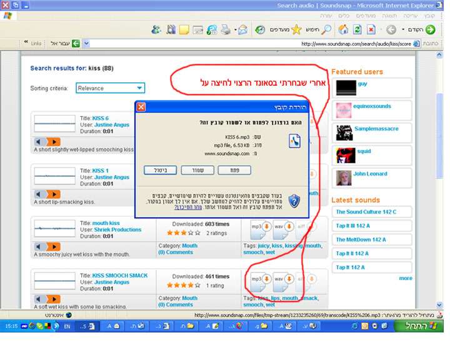Click the juicy tag link

click(x=264, y=246)
